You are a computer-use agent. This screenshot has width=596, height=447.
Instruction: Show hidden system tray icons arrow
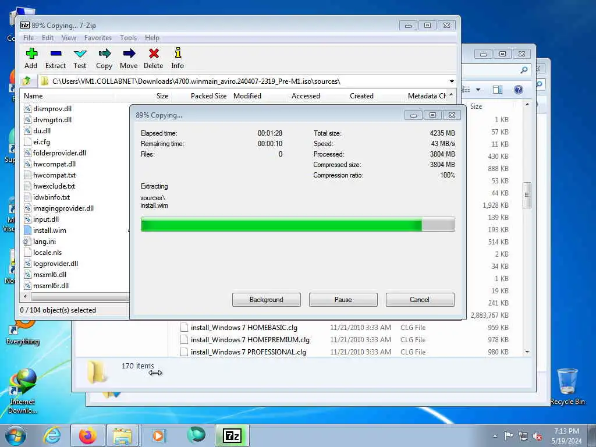tap(495, 436)
